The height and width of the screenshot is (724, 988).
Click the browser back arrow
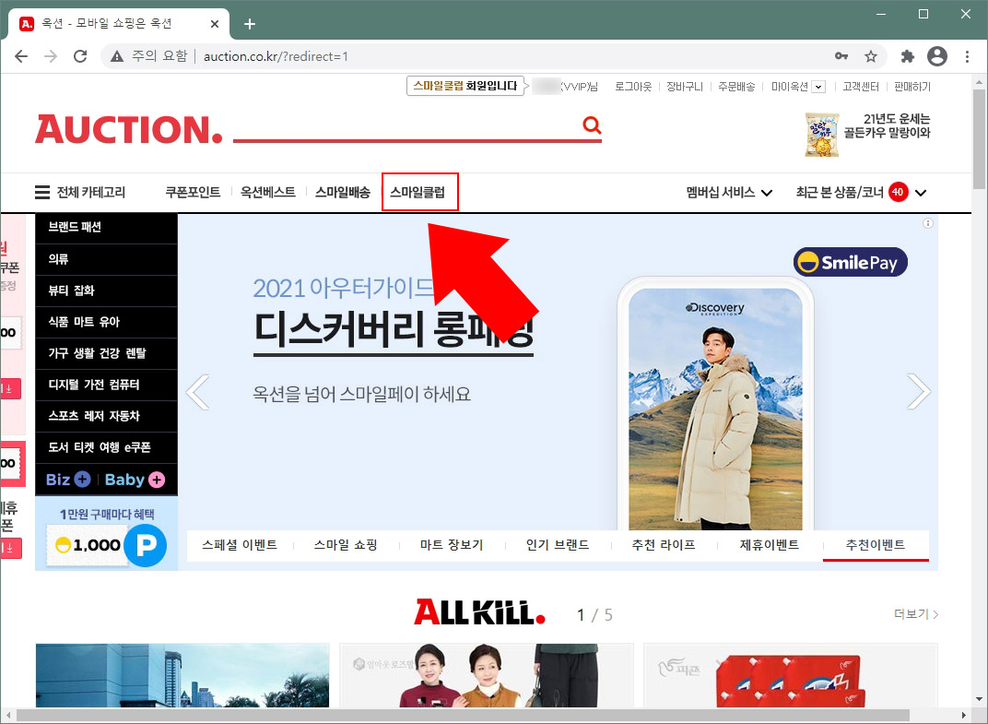[21, 56]
